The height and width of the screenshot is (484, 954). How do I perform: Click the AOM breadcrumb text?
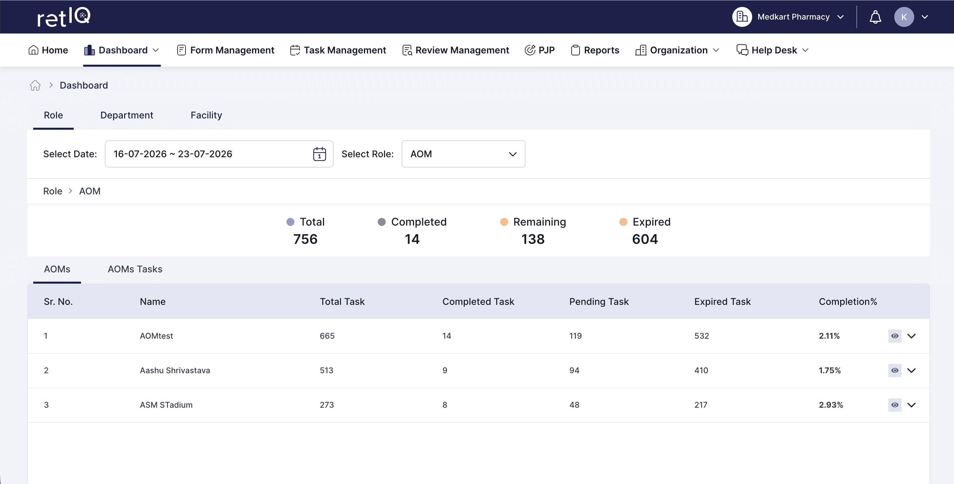(x=90, y=191)
